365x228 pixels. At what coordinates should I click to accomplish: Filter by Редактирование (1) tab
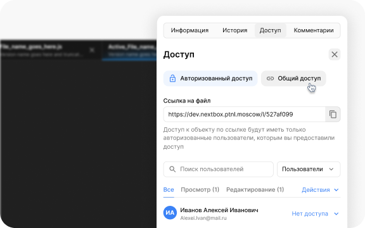point(255,190)
